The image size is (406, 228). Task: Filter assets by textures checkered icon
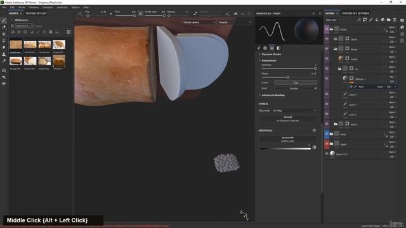pyautogui.click(x=51, y=32)
